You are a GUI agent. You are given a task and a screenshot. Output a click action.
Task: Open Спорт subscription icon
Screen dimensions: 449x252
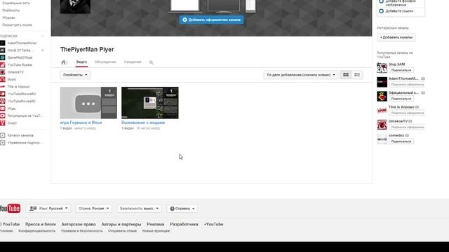3,123
